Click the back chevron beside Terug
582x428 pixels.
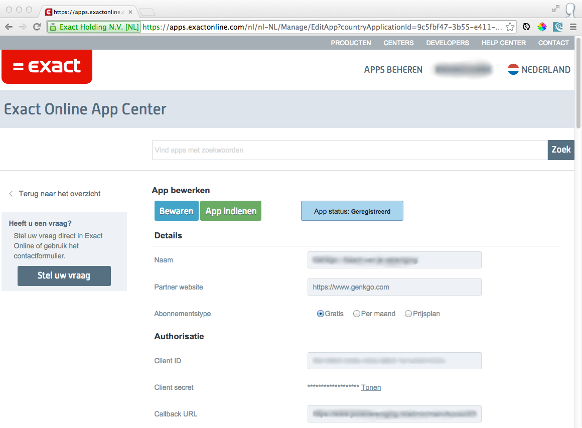[x=11, y=194]
